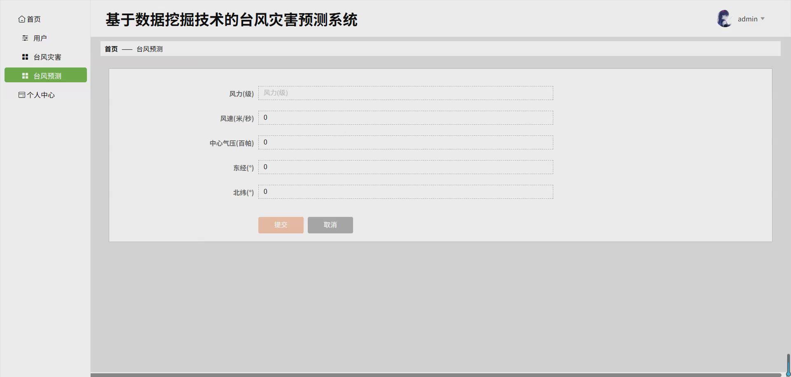Click the 东经(°) input field
The width and height of the screenshot is (791, 377).
[405, 167]
